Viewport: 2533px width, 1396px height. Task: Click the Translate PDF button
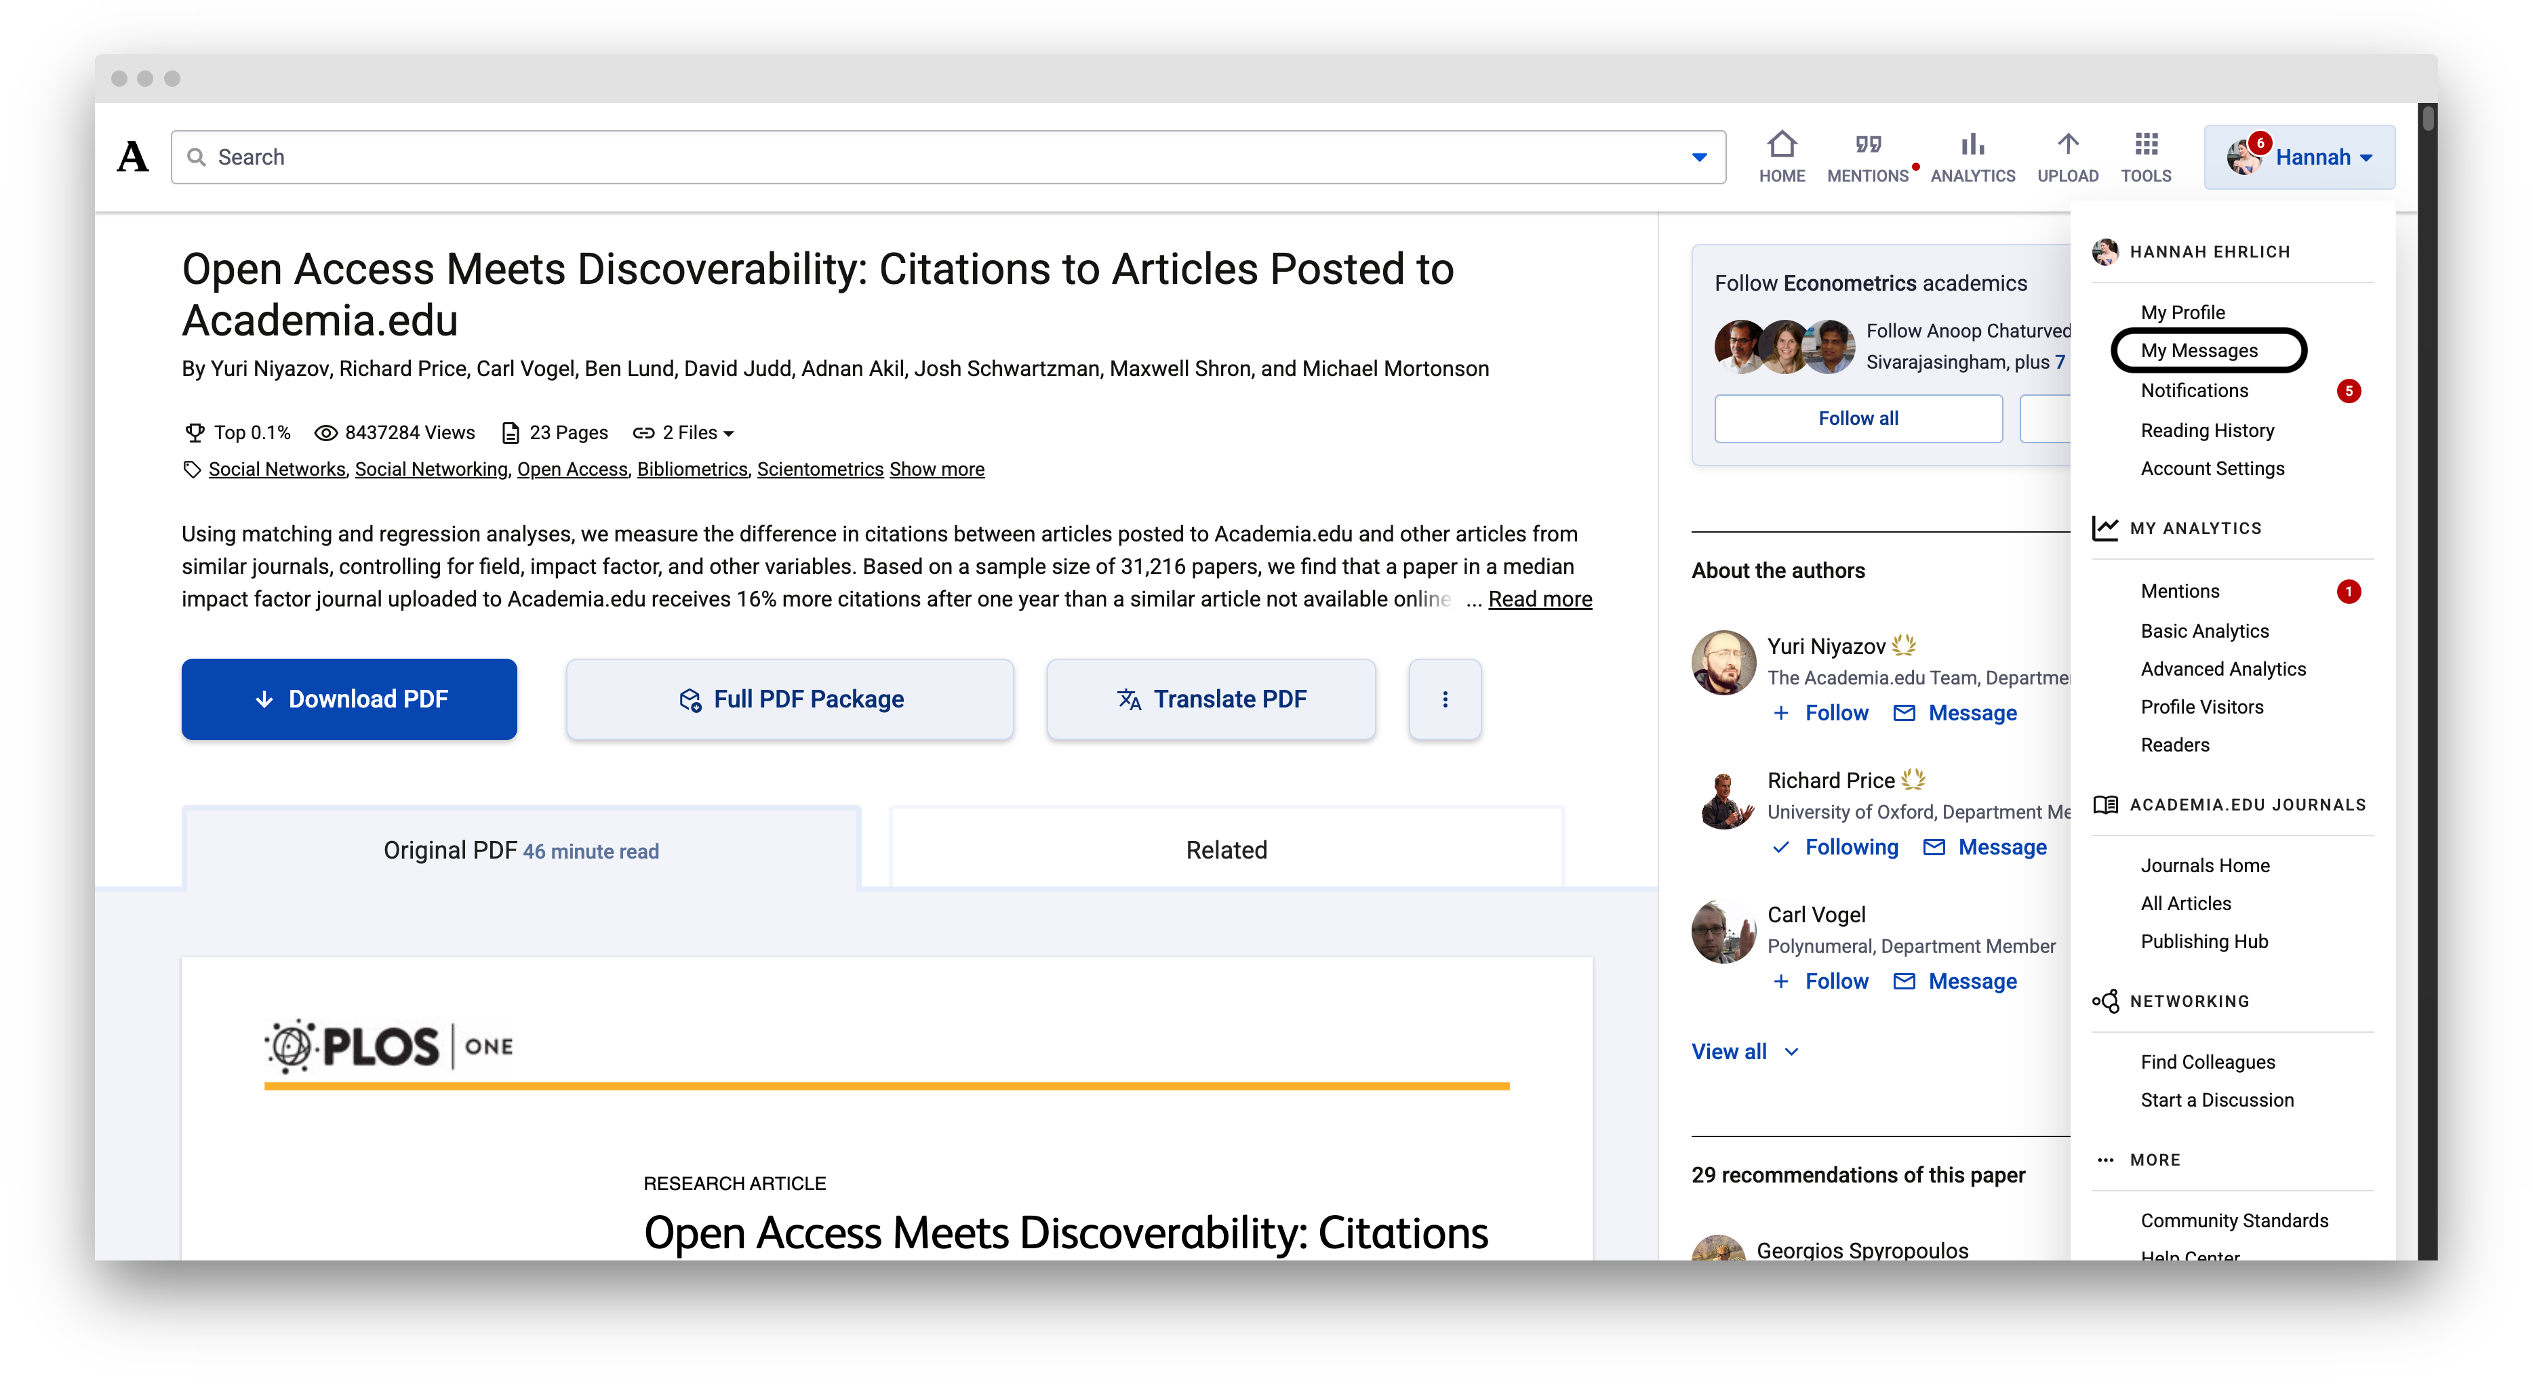tap(1210, 699)
